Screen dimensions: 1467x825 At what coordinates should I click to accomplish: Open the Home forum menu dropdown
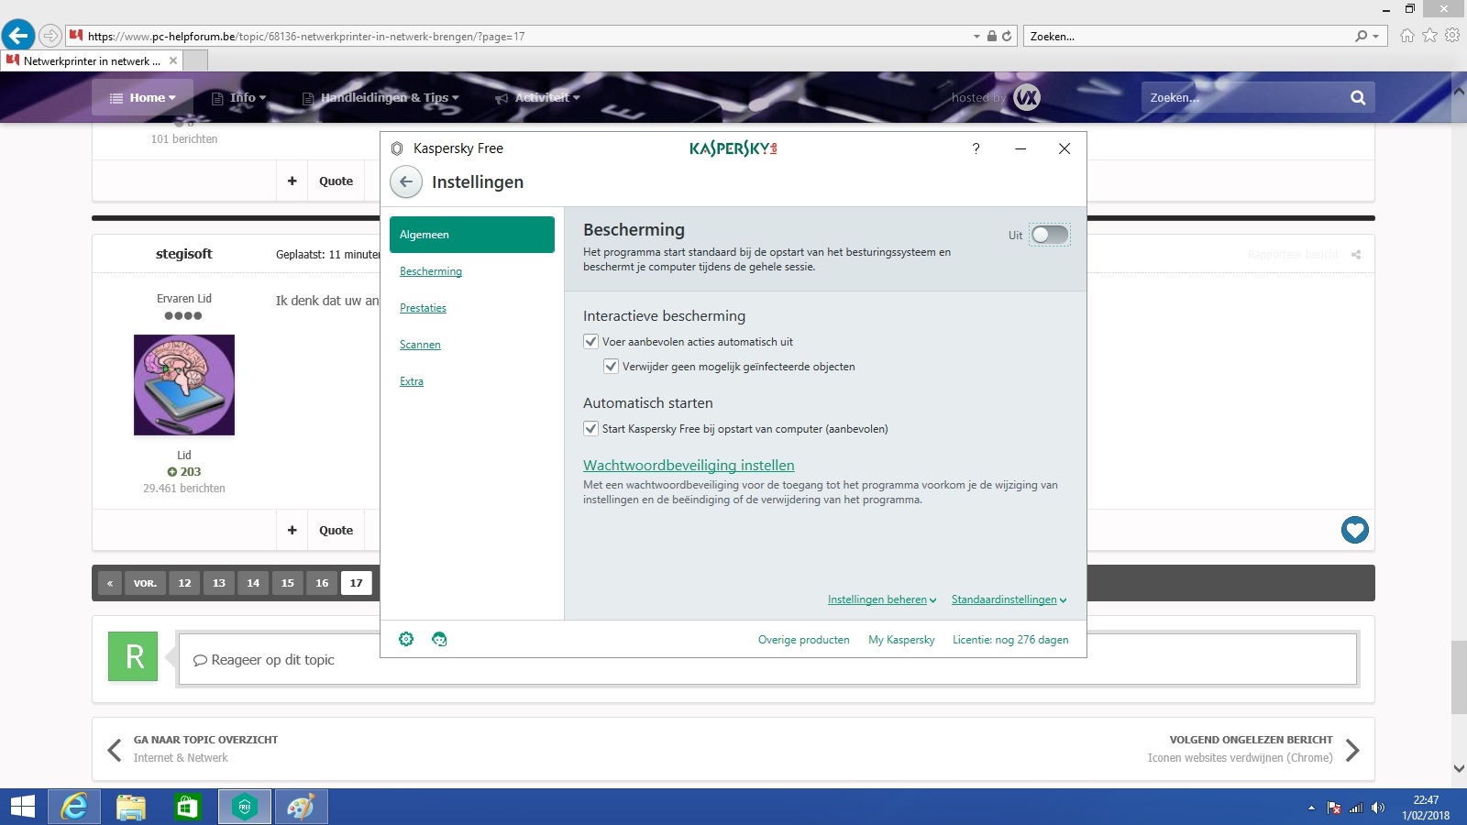(x=142, y=97)
